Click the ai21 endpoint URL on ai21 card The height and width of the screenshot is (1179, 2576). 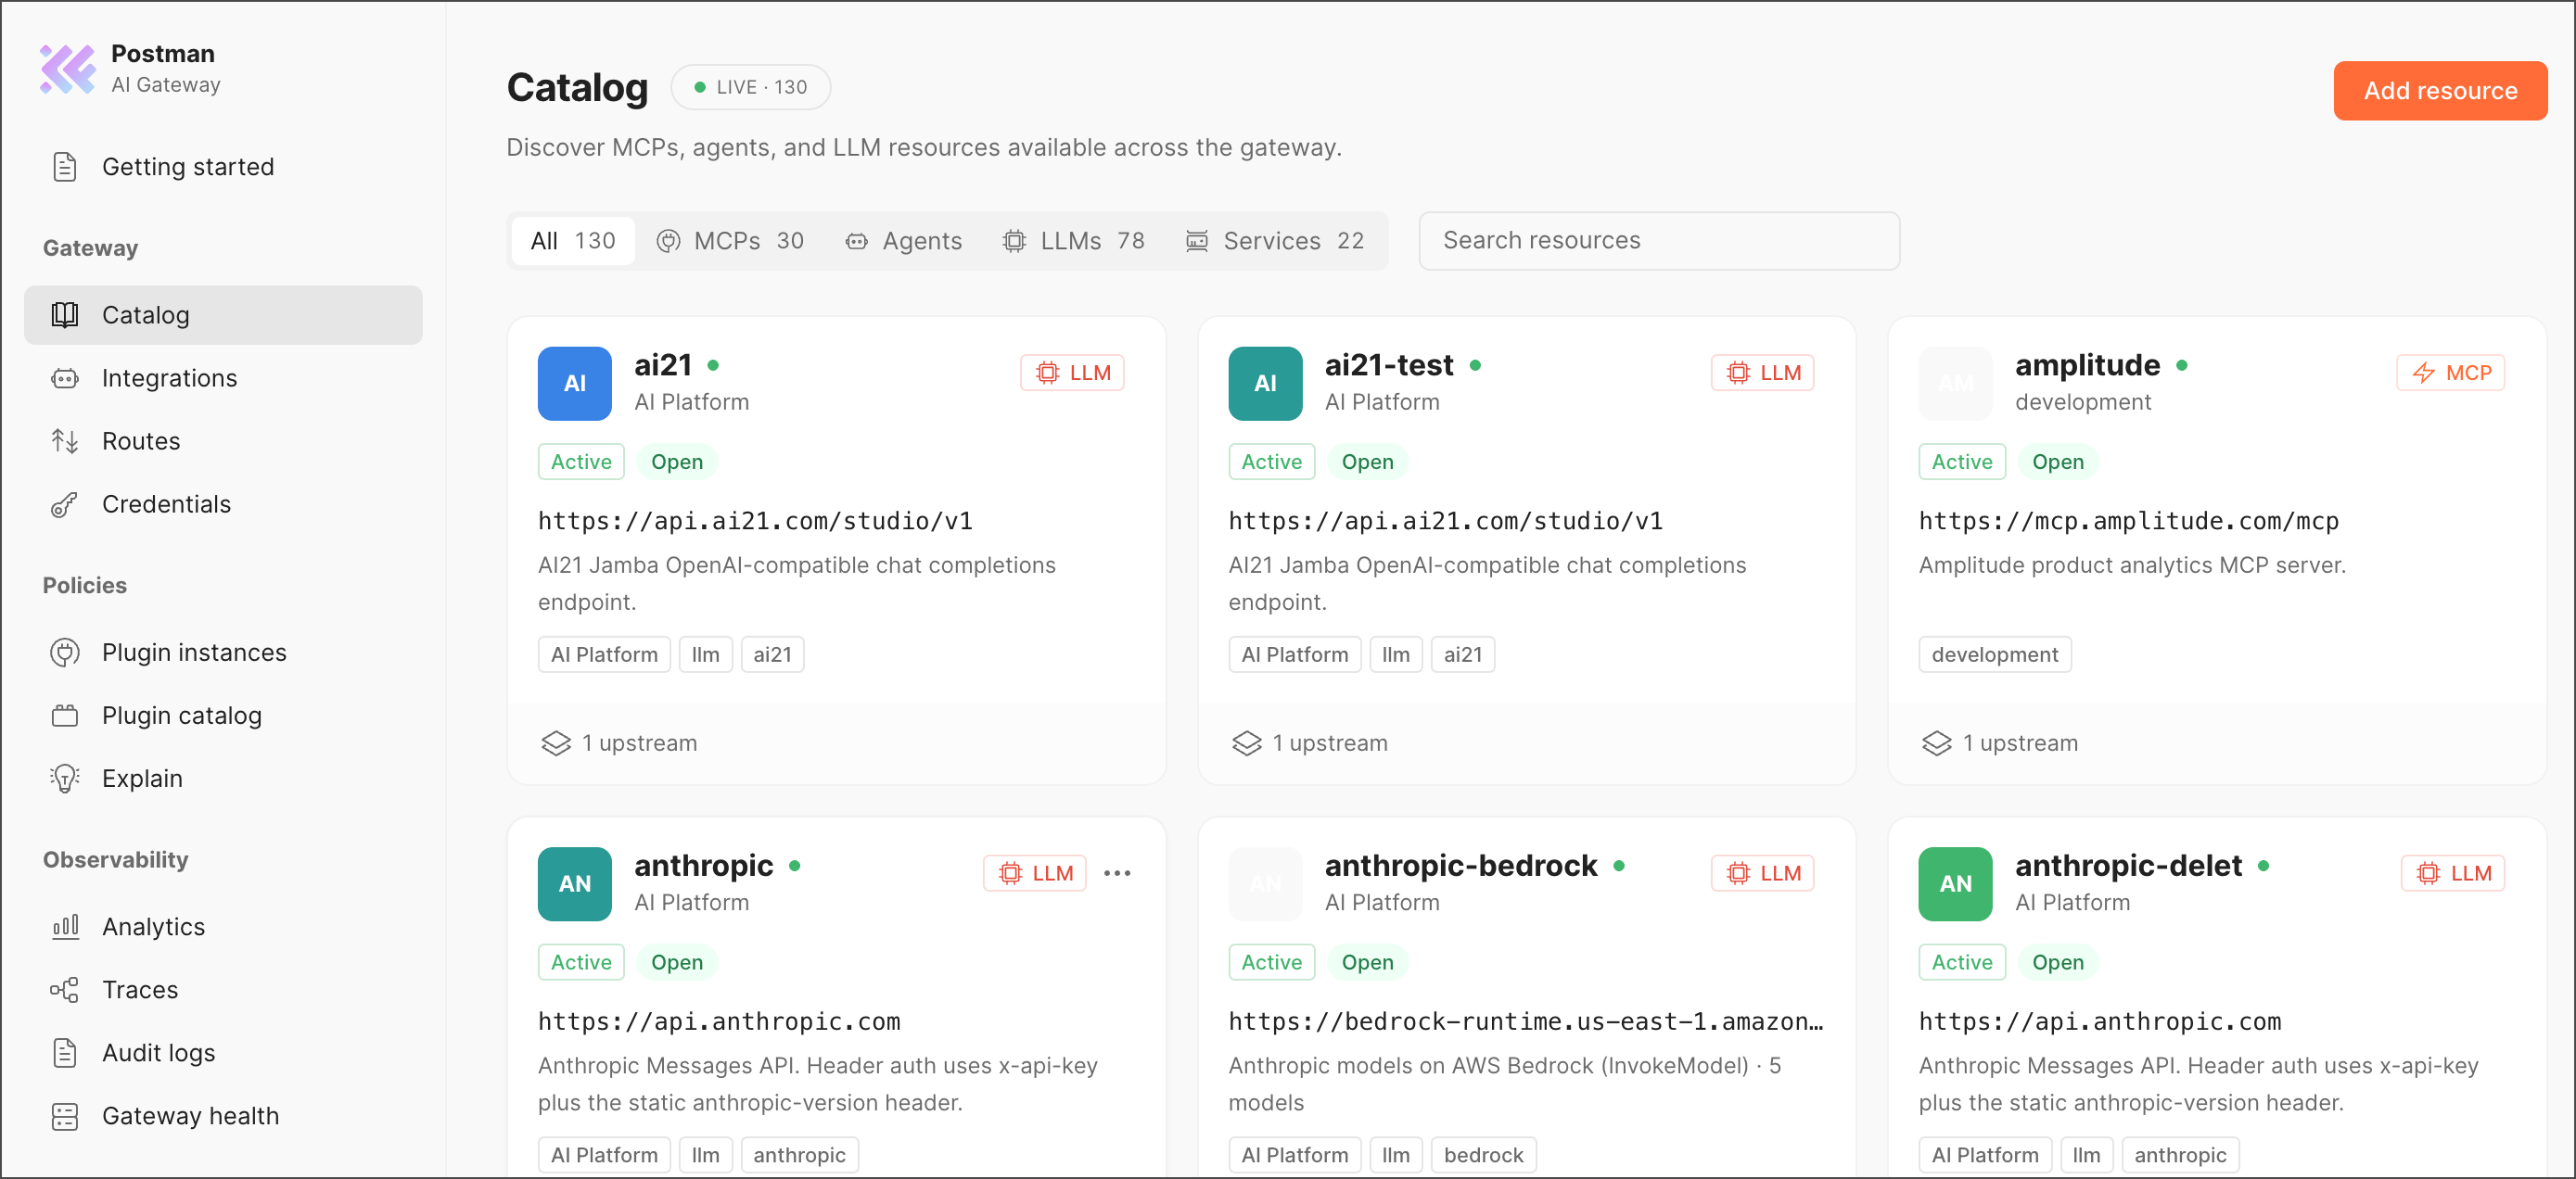(x=755, y=522)
